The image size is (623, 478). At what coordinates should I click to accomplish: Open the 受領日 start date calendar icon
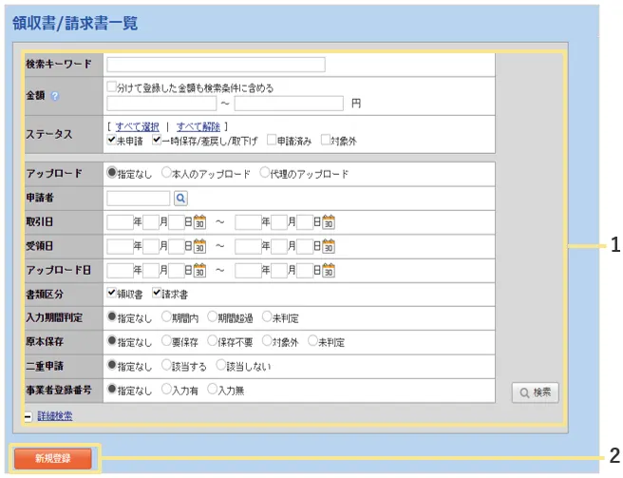(x=199, y=246)
